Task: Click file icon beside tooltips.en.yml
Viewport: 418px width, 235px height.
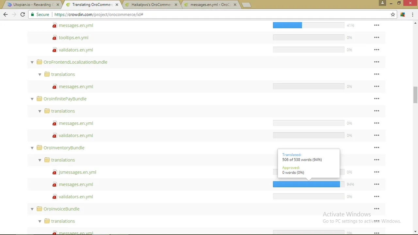Action: click(55, 38)
